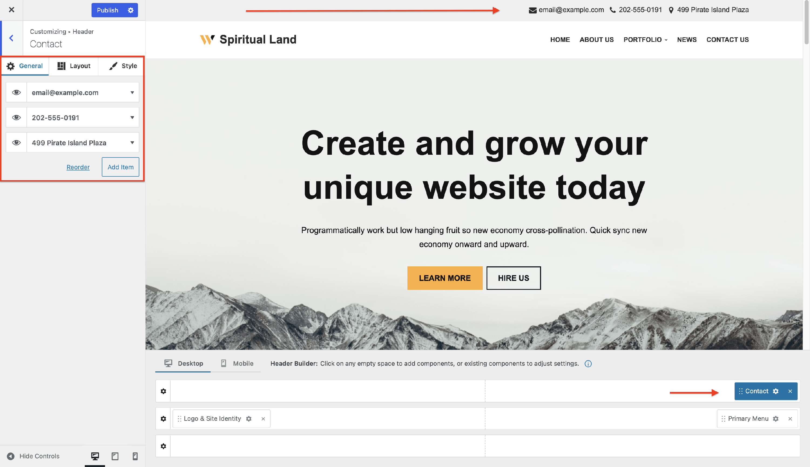The image size is (810, 467).
Task: Switch to mobile phone preview icon
Action: tap(135, 456)
